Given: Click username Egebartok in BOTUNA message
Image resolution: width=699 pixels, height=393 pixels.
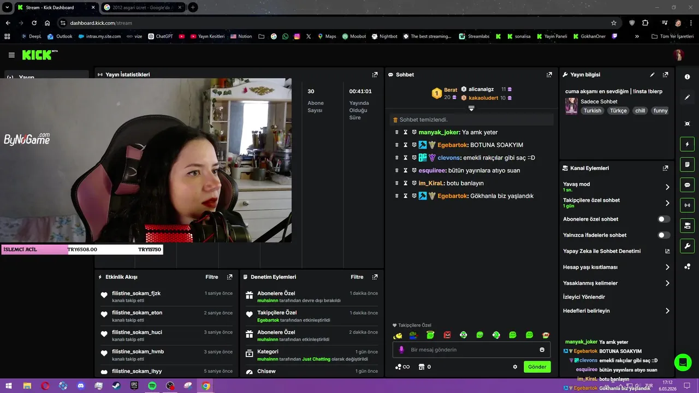Looking at the screenshot, I should [x=452, y=145].
